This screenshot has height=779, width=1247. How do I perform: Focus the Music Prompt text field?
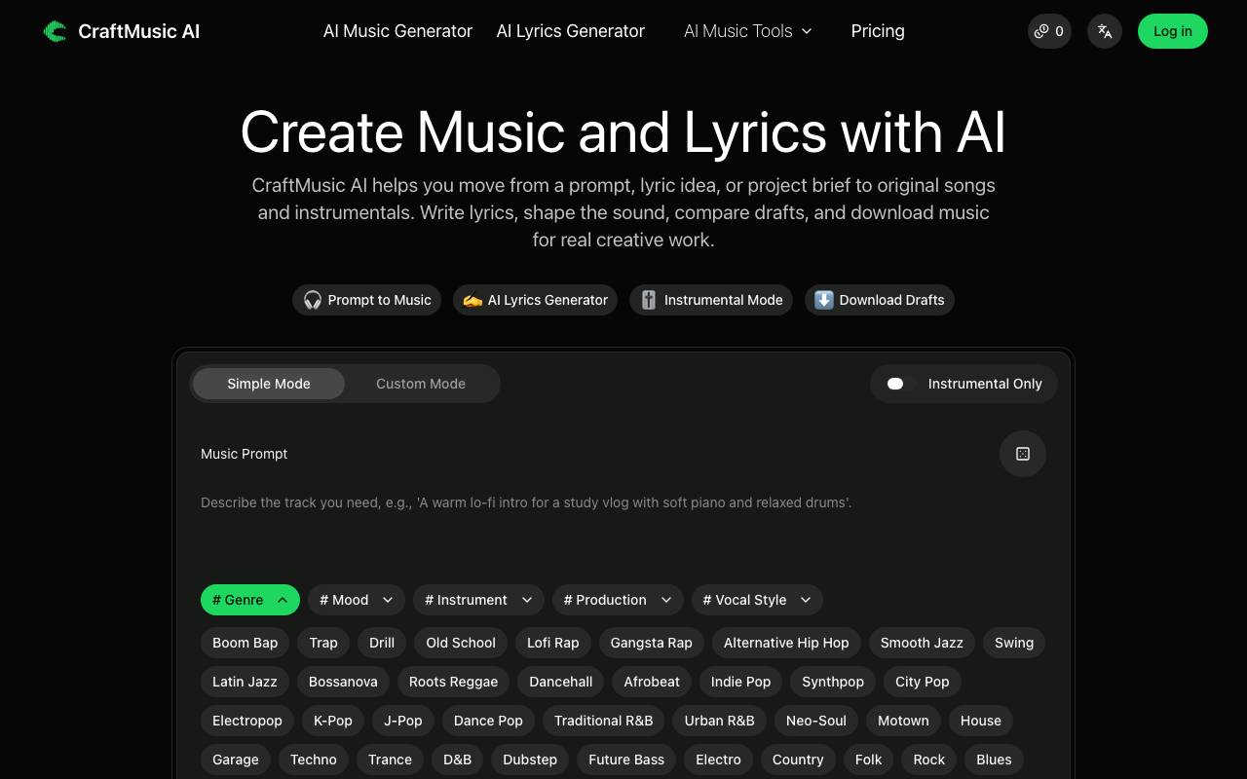point(623,526)
